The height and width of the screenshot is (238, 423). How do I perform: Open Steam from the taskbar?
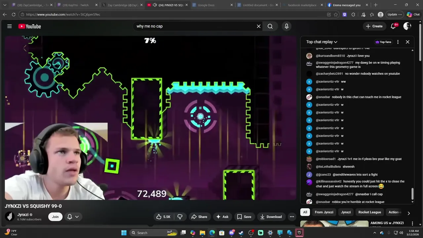241,233
